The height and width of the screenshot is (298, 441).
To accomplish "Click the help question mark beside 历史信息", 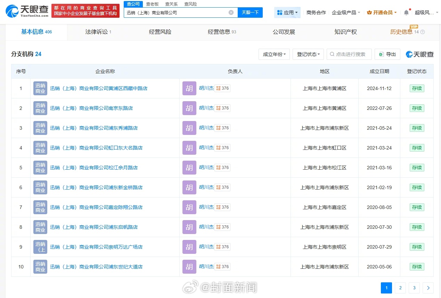I will (423, 32).
